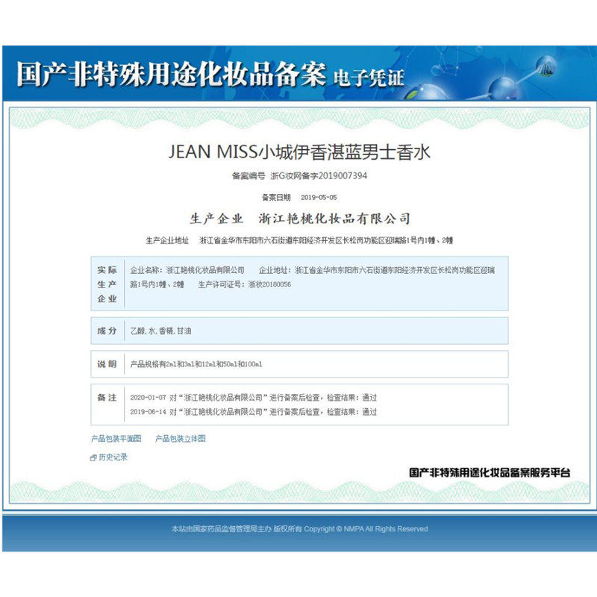The width and height of the screenshot is (597, 597).
Task: Click the header banner title 国产非特殊用途化妆品备案
Action: pos(171,73)
